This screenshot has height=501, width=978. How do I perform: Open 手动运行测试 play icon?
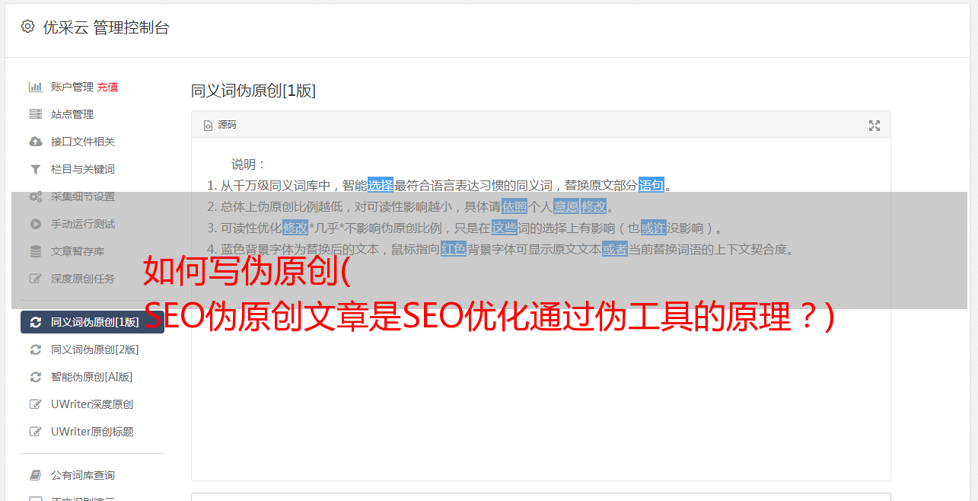click(x=35, y=224)
